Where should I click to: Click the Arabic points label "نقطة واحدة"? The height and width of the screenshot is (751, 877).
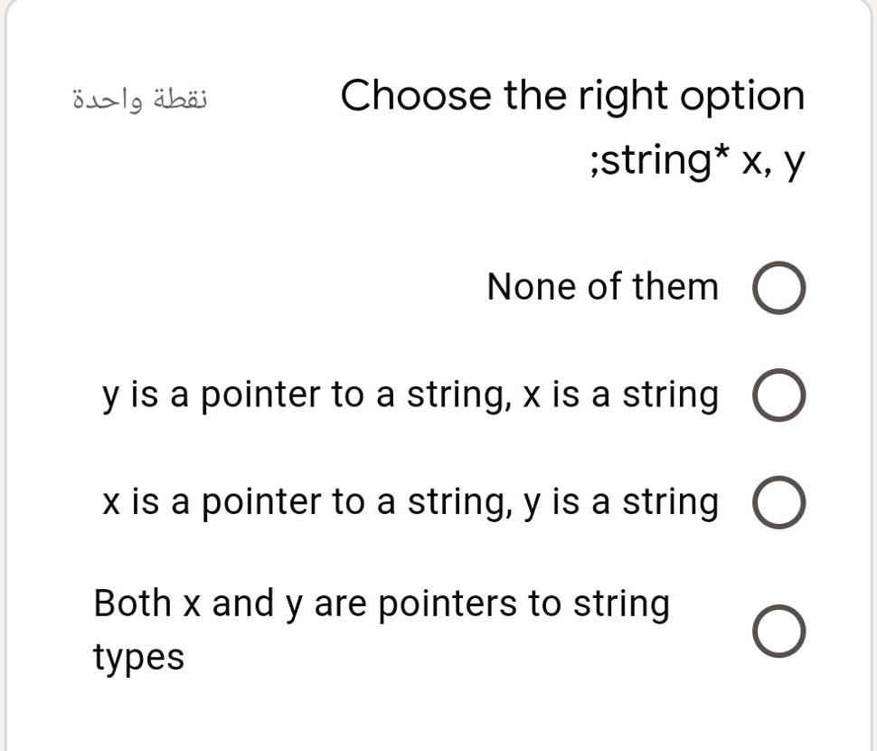point(140,100)
